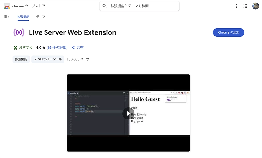Open the 65 件の評価 reviews link
This screenshot has height=158, width=262.
57,48
